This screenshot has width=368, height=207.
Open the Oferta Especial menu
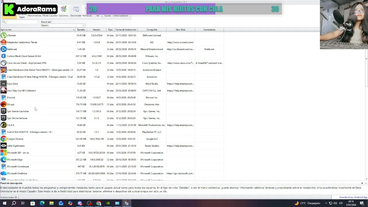[120, 16]
